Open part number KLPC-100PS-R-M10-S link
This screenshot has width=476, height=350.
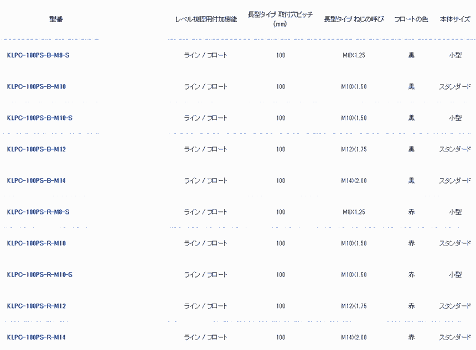40,274
